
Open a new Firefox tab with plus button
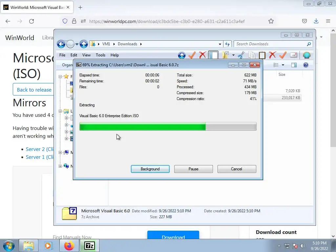coord(80,8)
